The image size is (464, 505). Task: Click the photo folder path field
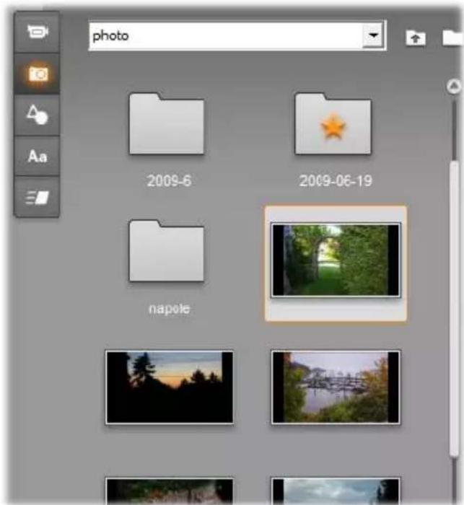(237, 36)
